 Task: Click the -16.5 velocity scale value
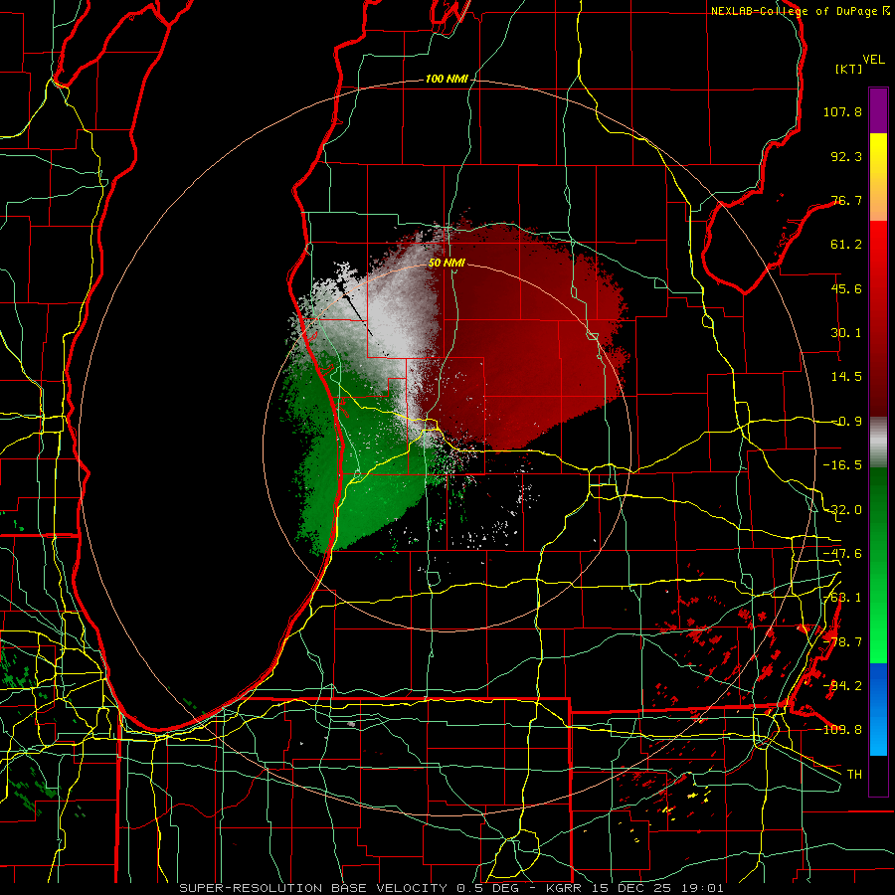(x=842, y=465)
